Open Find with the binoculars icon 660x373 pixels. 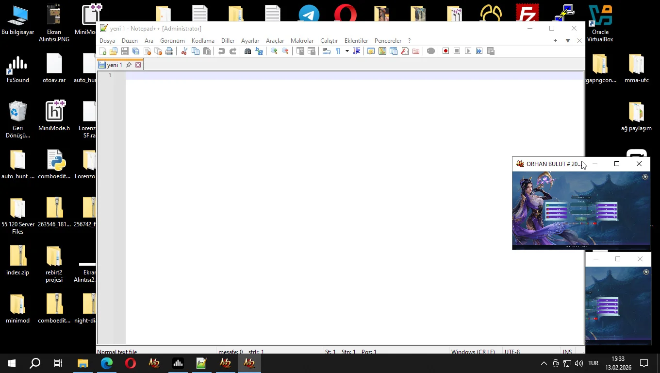coord(247,51)
